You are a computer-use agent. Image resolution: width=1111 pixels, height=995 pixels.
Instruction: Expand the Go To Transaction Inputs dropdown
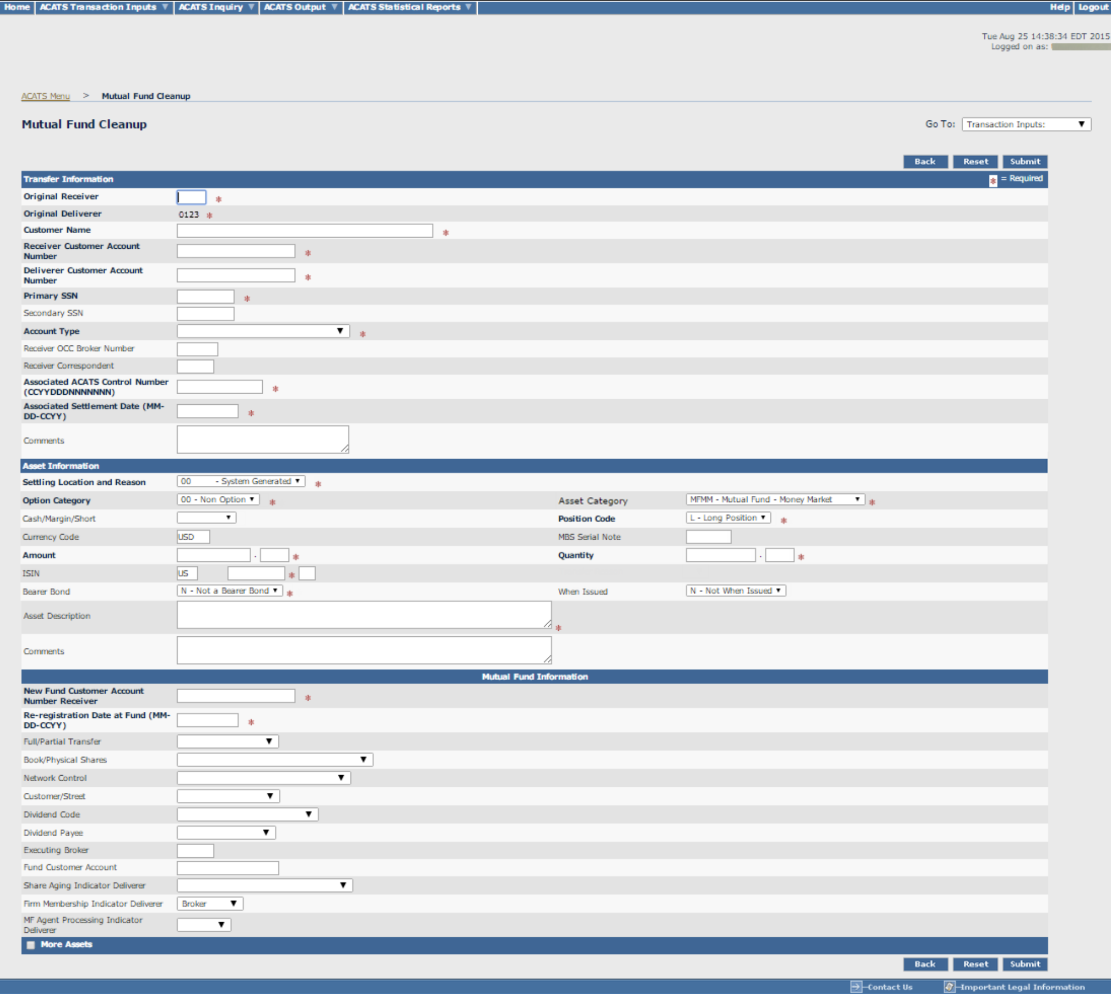(x=1026, y=124)
